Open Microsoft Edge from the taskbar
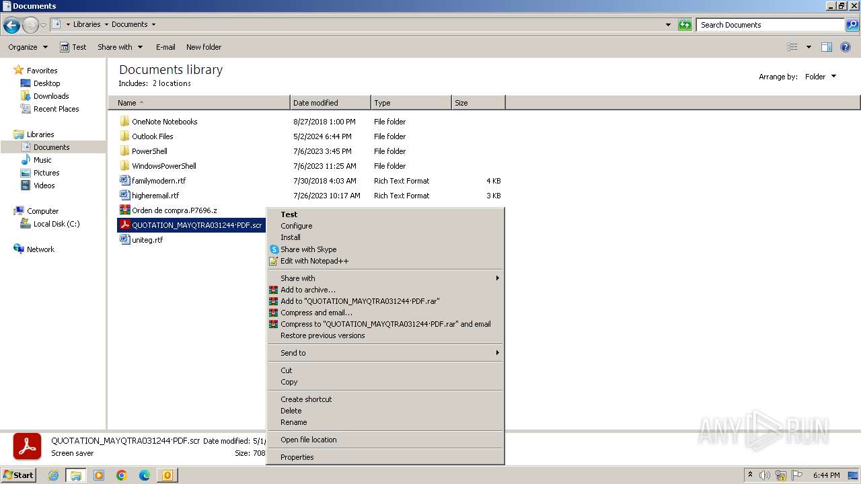The image size is (861, 484). [145, 475]
